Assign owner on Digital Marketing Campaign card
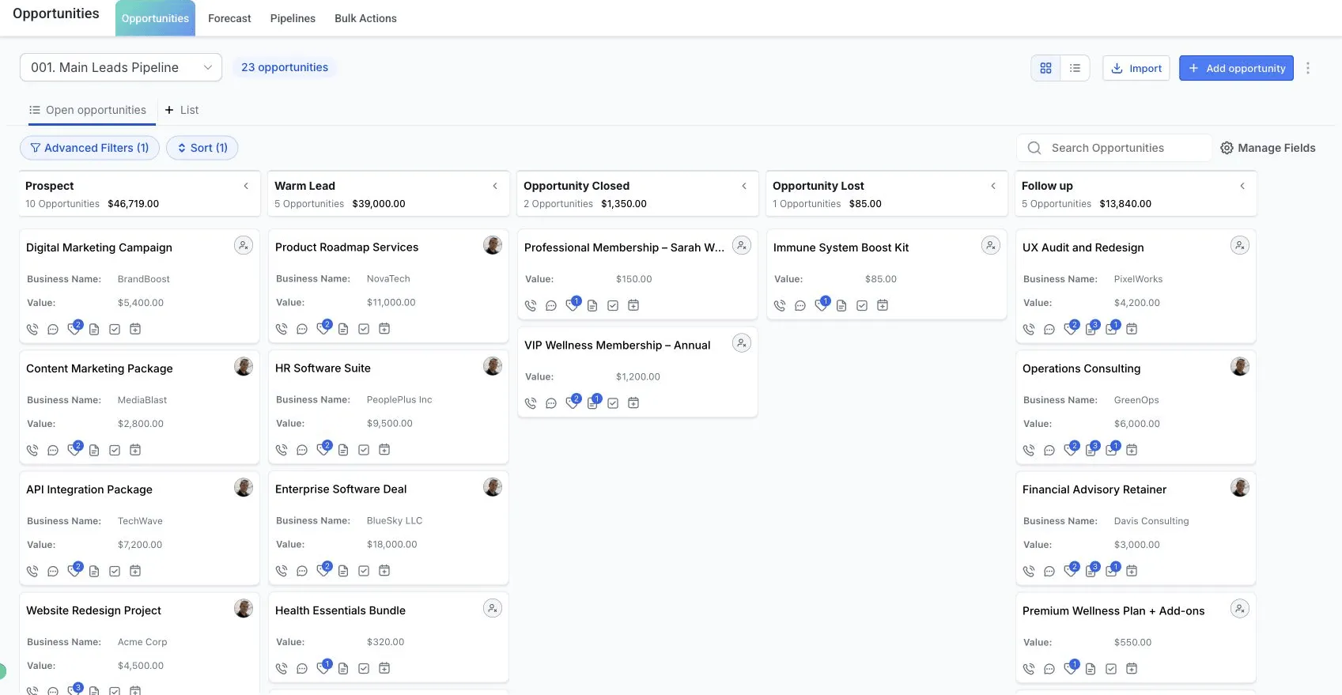1342x695 pixels. coord(244,246)
